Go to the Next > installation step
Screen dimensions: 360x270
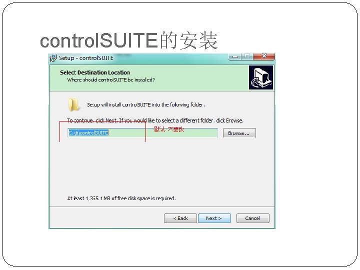[214, 218]
